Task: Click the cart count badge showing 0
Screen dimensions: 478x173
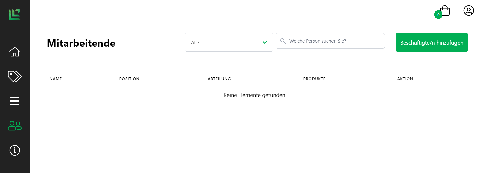Action: coord(438,15)
